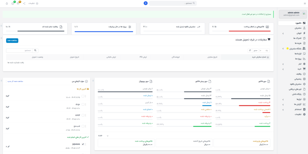Click the مشتریان بالقوه target icon in the sidebar
308x154 pixels.
304,84
